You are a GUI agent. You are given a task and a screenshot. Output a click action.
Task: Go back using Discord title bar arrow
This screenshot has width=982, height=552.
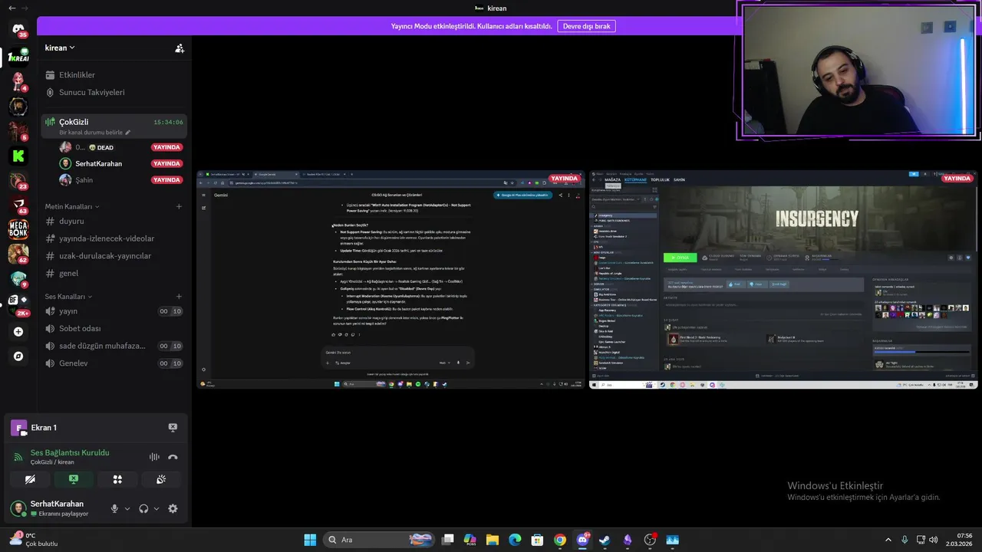click(12, 8)
